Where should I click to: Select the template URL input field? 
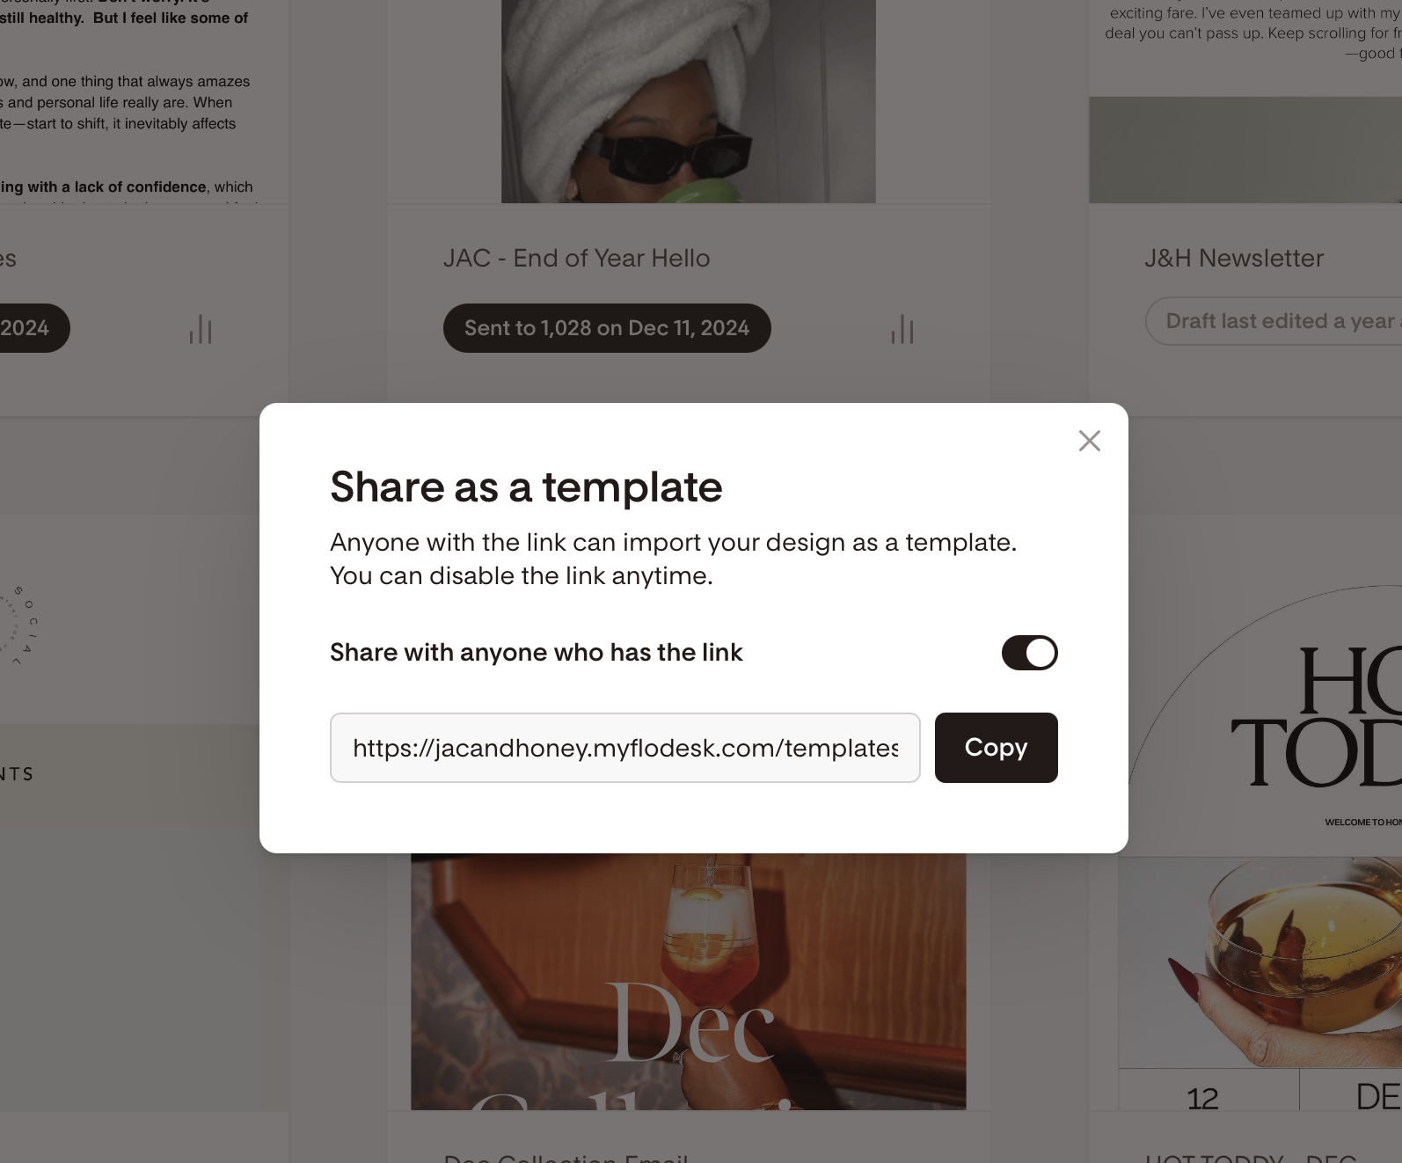(x=624, y=748)
